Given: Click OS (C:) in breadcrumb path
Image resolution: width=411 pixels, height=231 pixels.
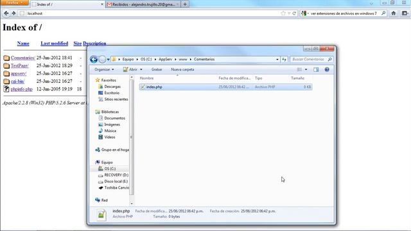Looking at the screenshot, I should 146,60.
